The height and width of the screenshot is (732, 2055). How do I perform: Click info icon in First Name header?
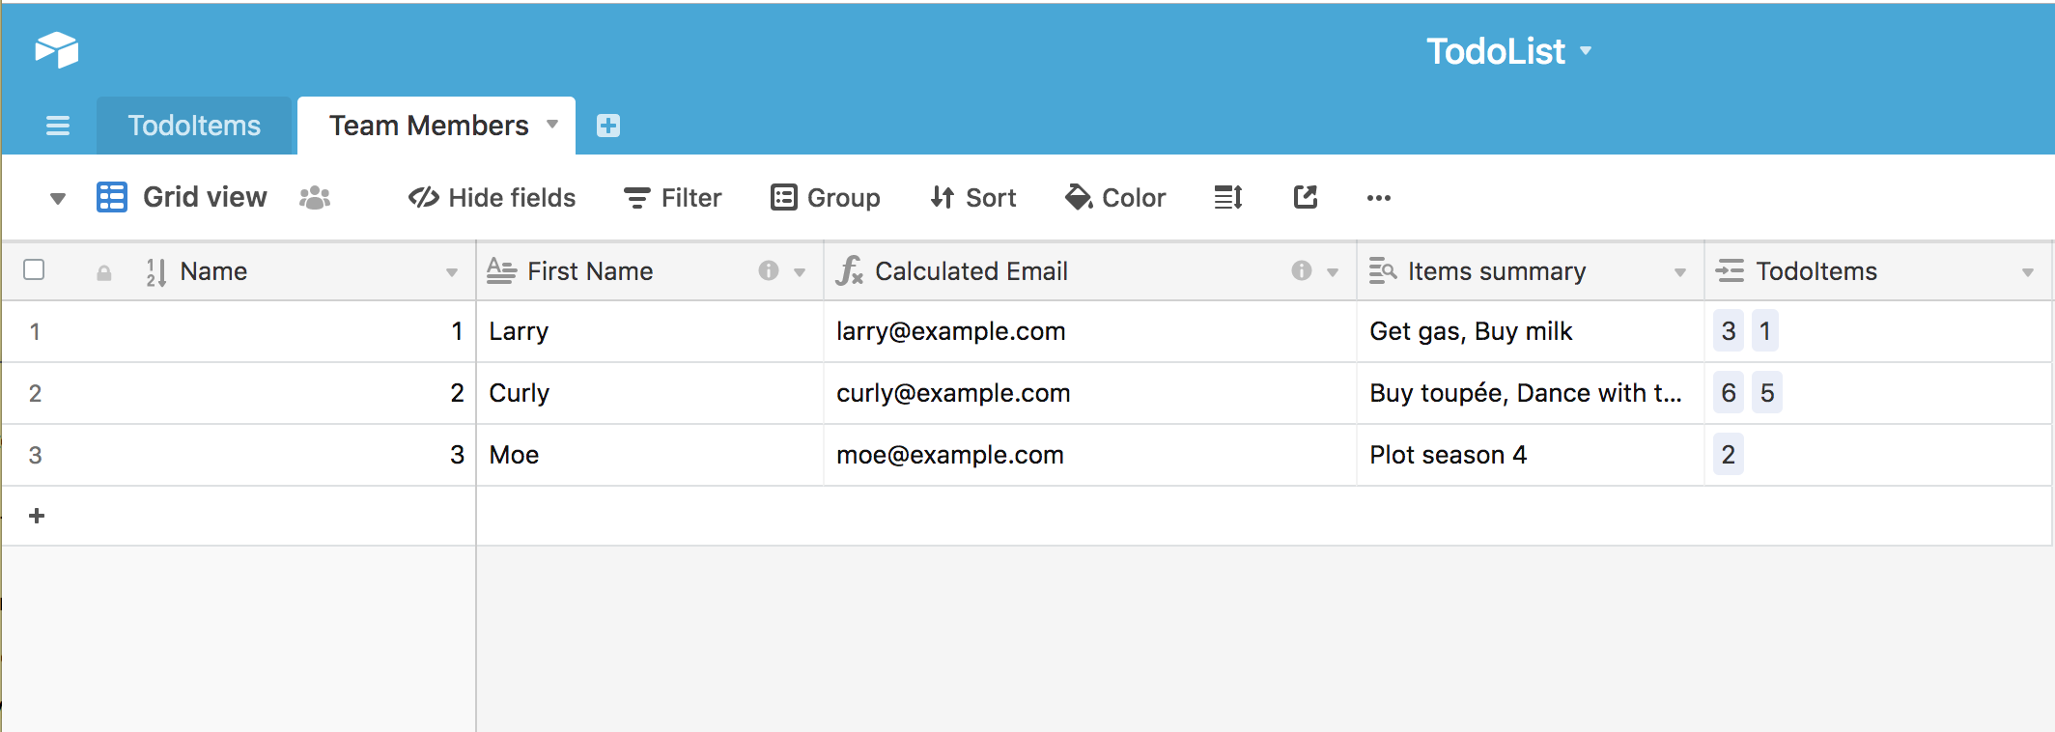pyautogui.click(x=768, y=271)
